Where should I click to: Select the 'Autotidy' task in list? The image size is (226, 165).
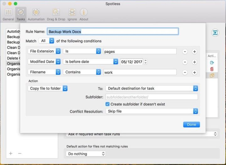pyautogui.click(x=13, y=31)
